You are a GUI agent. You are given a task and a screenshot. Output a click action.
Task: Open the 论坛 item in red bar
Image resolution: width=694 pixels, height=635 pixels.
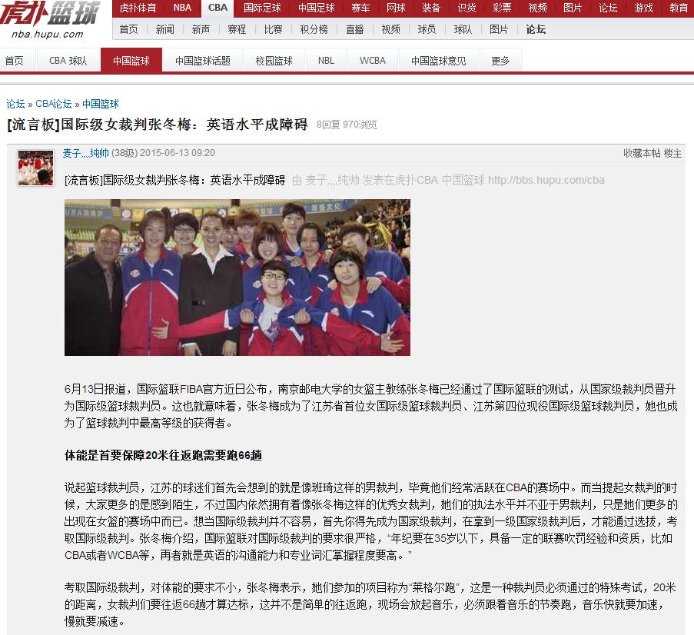point(608,8)
